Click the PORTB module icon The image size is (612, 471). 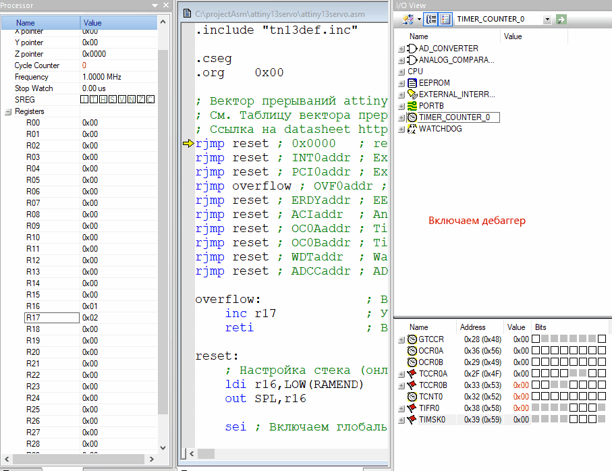pos(412,106)
